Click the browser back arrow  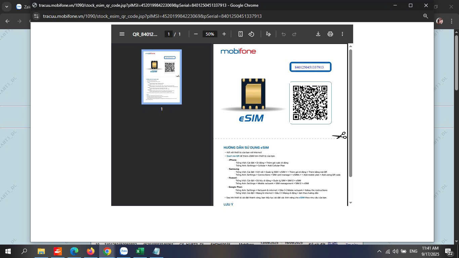tap(7, 21)
